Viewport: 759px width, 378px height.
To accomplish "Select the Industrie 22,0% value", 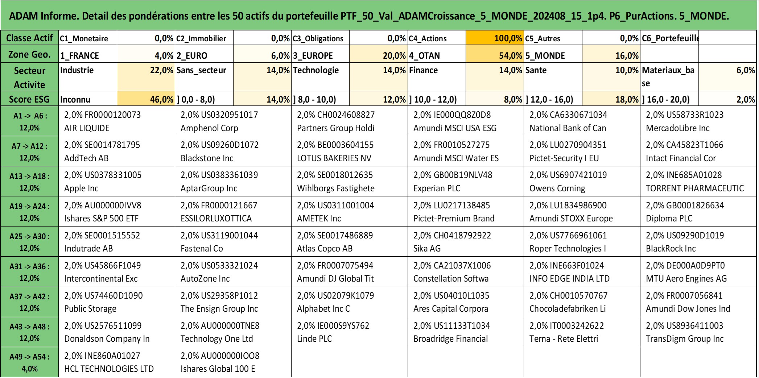I will tap(146, 77).
